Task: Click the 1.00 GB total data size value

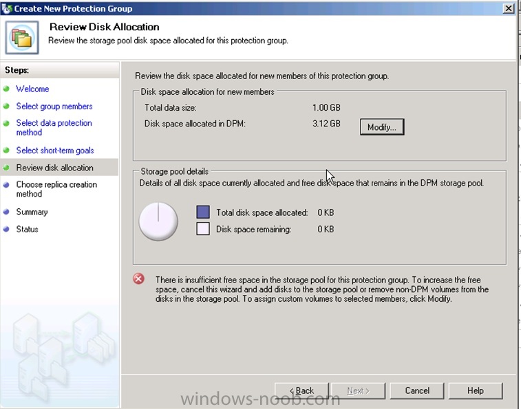Action: [x=326, y=107]
